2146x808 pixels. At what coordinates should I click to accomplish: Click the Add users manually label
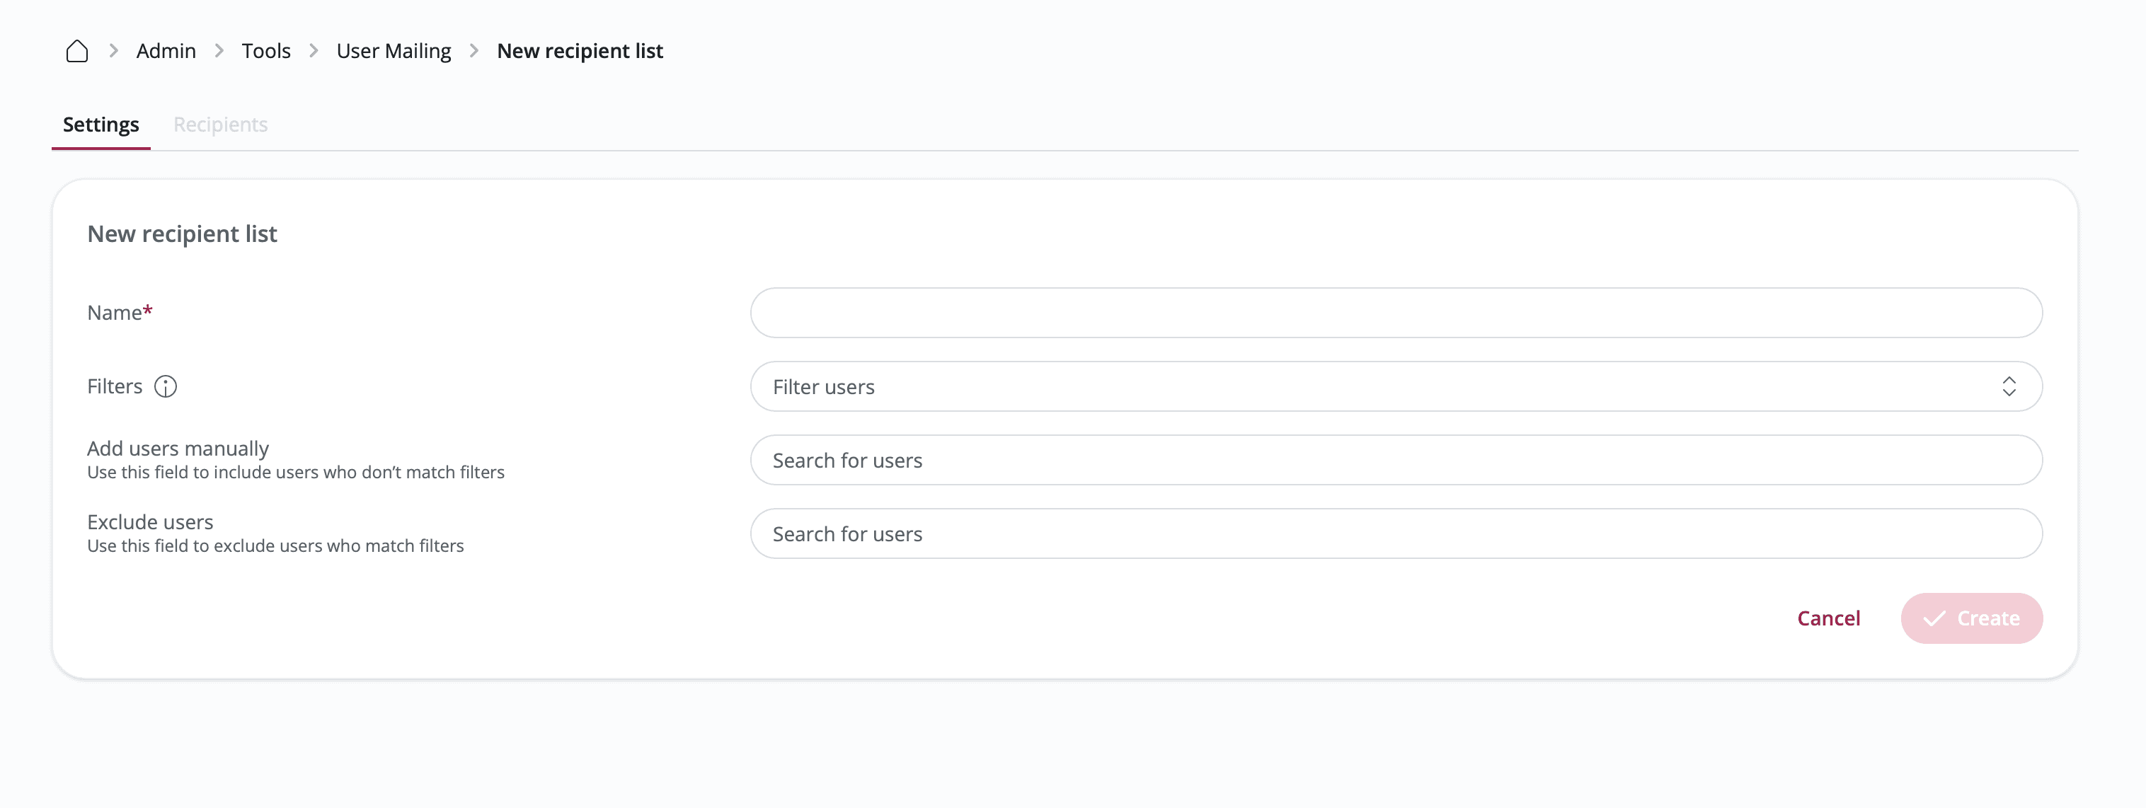pyautogui.click(x=178, y=448)
